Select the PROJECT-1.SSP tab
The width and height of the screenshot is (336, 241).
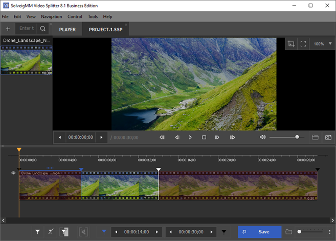tap(106, 30)
